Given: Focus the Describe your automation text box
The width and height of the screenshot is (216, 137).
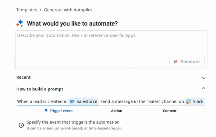Looking at the screenshot, I should click(111, 50).
